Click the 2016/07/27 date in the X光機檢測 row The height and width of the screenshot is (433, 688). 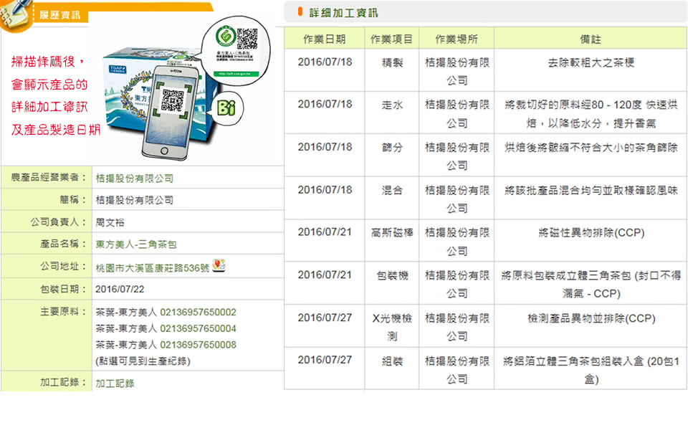pos(325,318)
